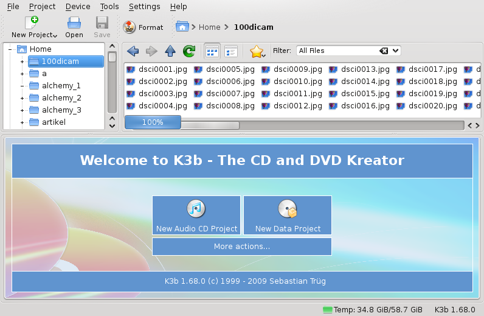Click the file list scroll right arrow
The width and height of the screenshot is (484, 316).
[477, 125]
